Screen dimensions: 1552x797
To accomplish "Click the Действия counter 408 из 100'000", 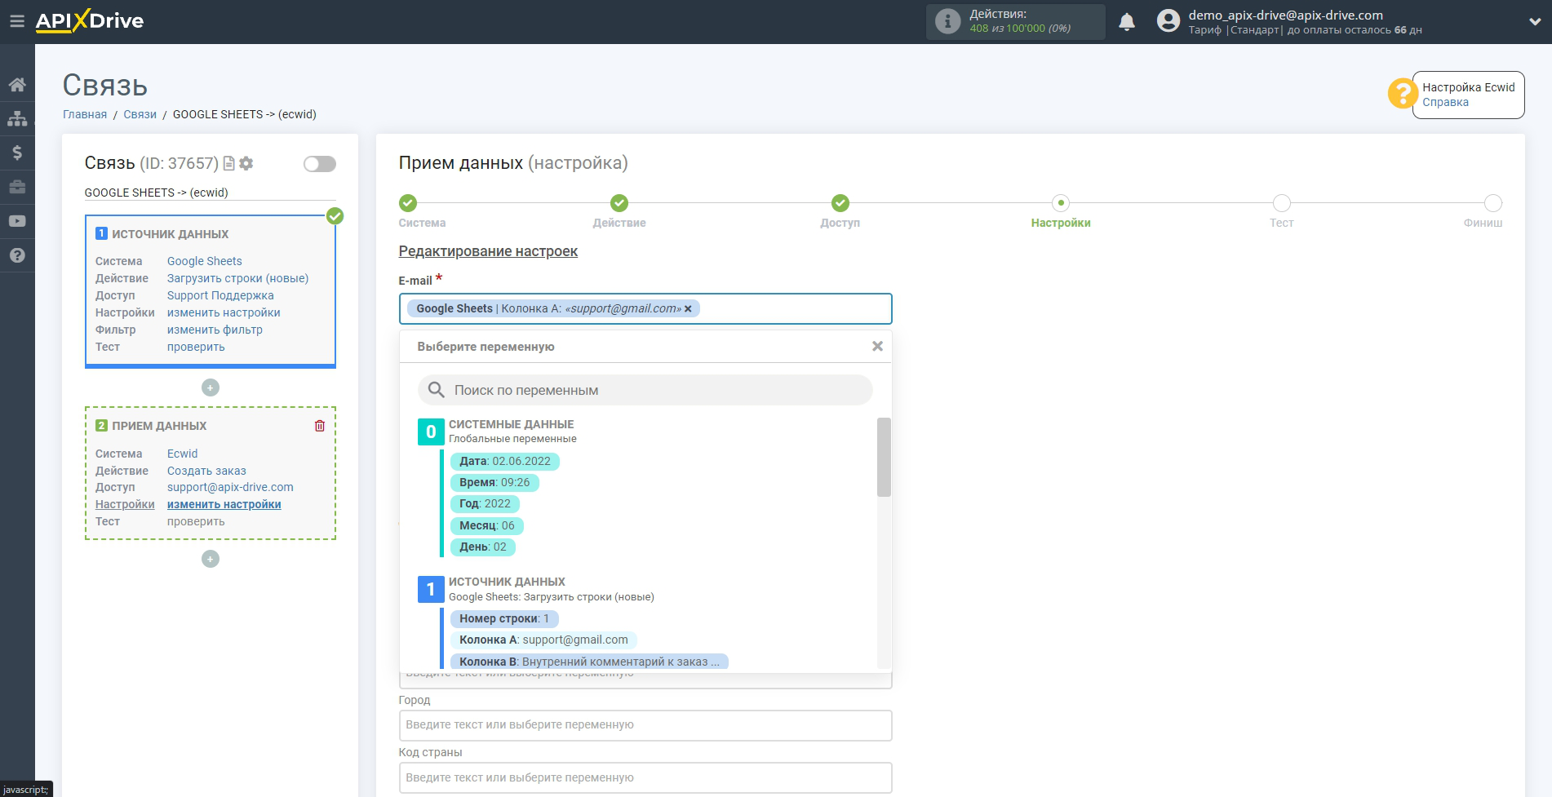I will [x=1020, y=29].
